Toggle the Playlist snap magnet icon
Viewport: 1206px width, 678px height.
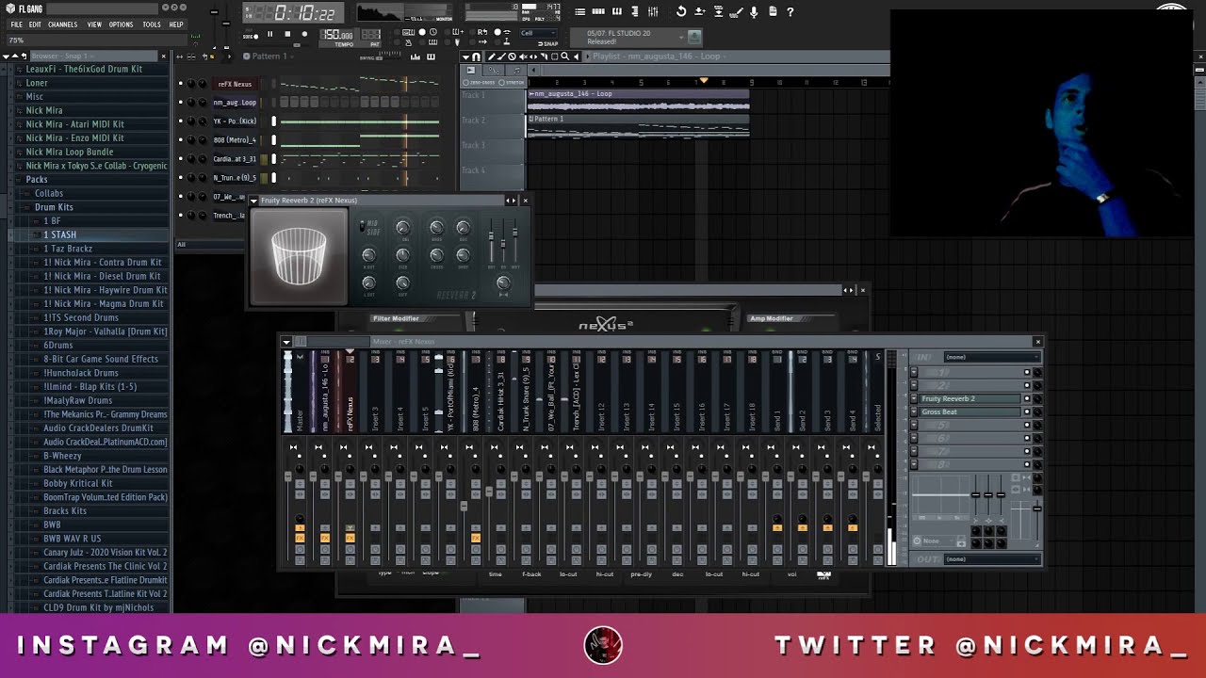pos(476,56)
